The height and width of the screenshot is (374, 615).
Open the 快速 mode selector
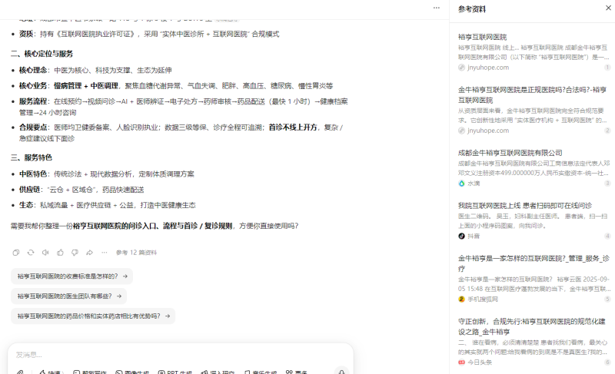(51, 372)
